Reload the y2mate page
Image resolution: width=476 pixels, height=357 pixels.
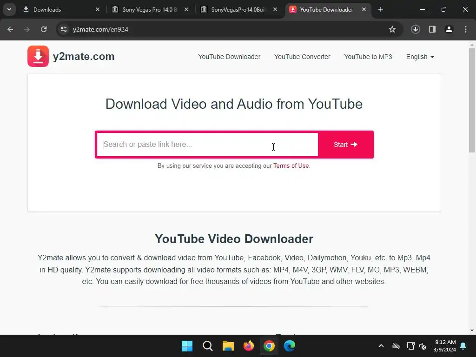pyautogui.click(x=44, y=29)
